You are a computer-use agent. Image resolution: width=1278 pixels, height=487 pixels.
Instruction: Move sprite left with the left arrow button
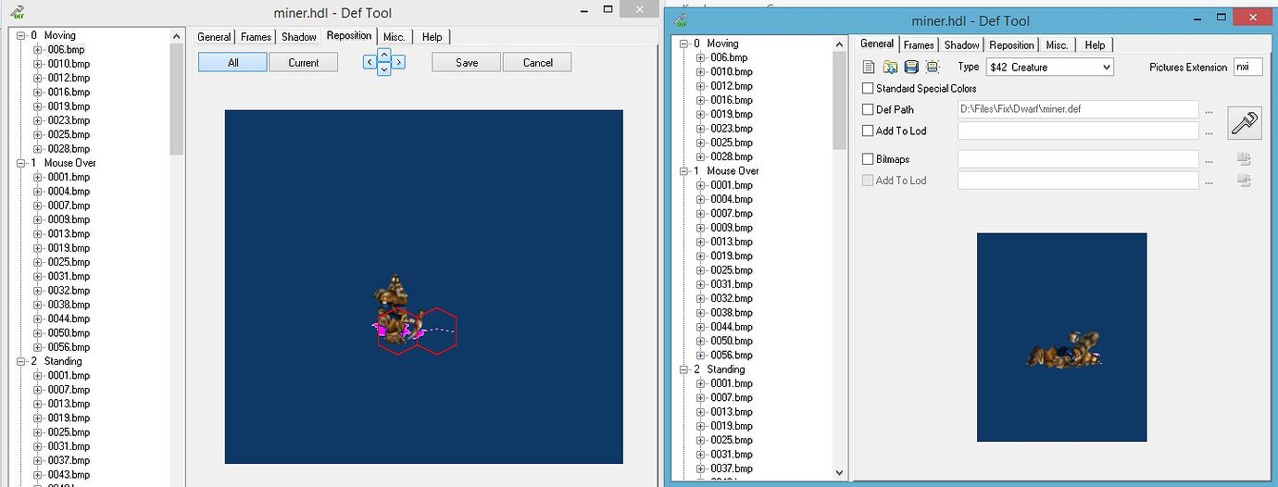click(369, 62)
